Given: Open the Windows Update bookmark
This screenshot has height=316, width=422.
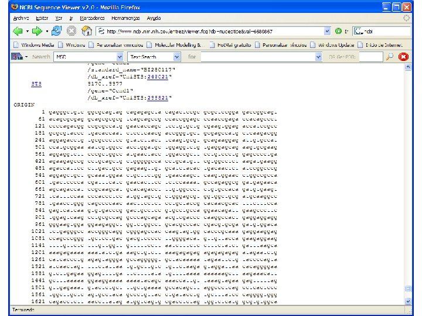Looking at the screenshot, I should tap(332, 45).
